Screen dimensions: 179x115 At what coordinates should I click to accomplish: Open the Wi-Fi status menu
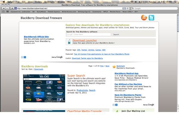click(x=132, y=2)
